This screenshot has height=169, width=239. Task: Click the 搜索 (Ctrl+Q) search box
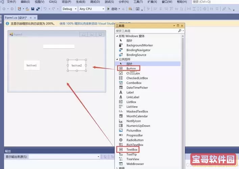215,2
